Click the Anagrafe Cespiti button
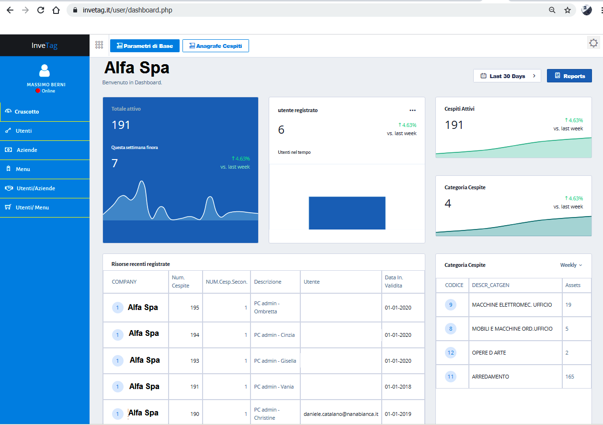The height and width of the screenshot is (425, 603). pyautogui.click(x=216, y=46)
